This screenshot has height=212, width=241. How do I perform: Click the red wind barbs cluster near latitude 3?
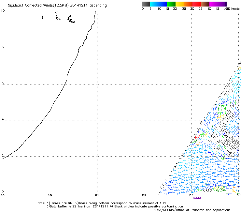point(197,137)
